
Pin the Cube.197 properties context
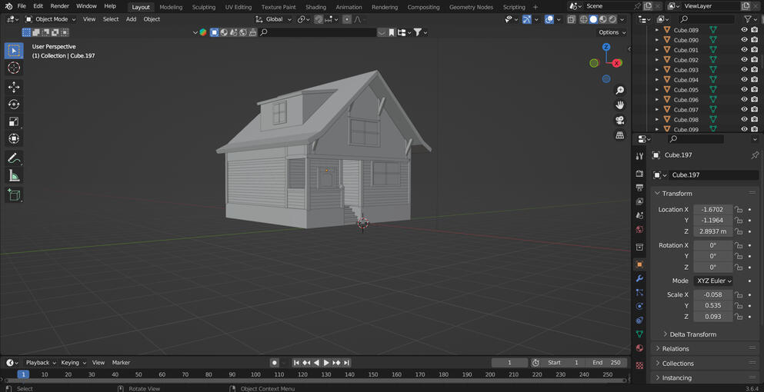click(x=755, y=154)
